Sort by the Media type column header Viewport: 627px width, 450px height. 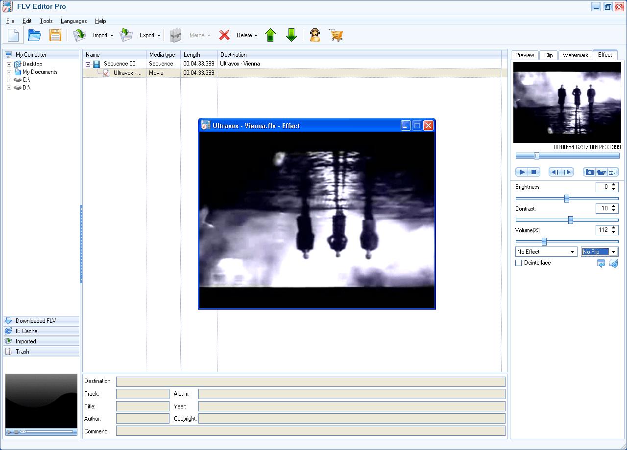[164, 55]
